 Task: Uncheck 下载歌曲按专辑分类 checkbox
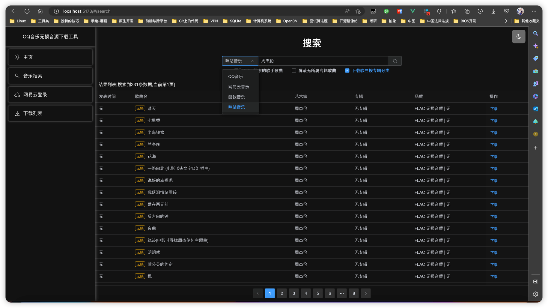coord(347,70)
